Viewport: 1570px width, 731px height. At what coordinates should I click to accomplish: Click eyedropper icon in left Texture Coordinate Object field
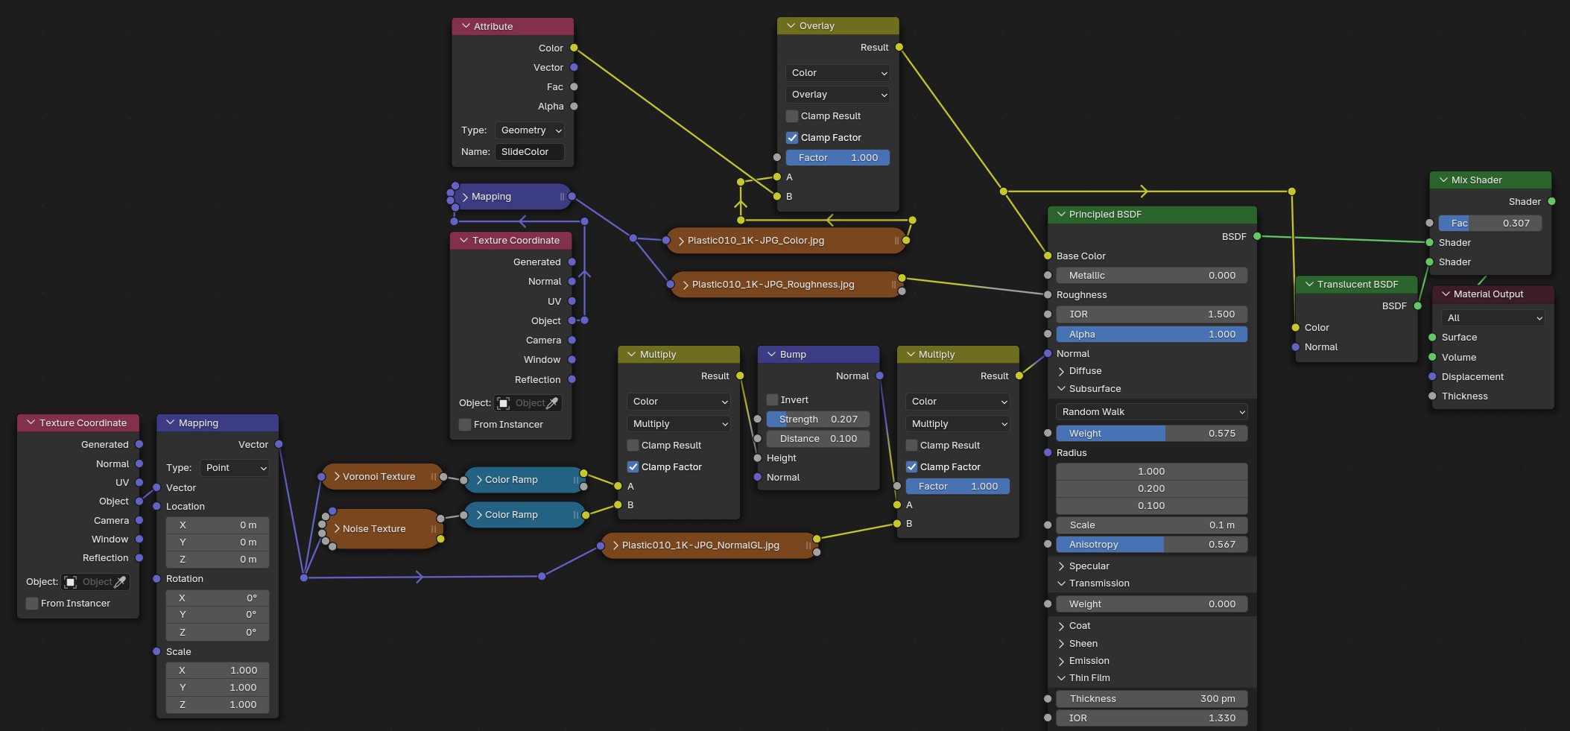click(x=120, y=582)
